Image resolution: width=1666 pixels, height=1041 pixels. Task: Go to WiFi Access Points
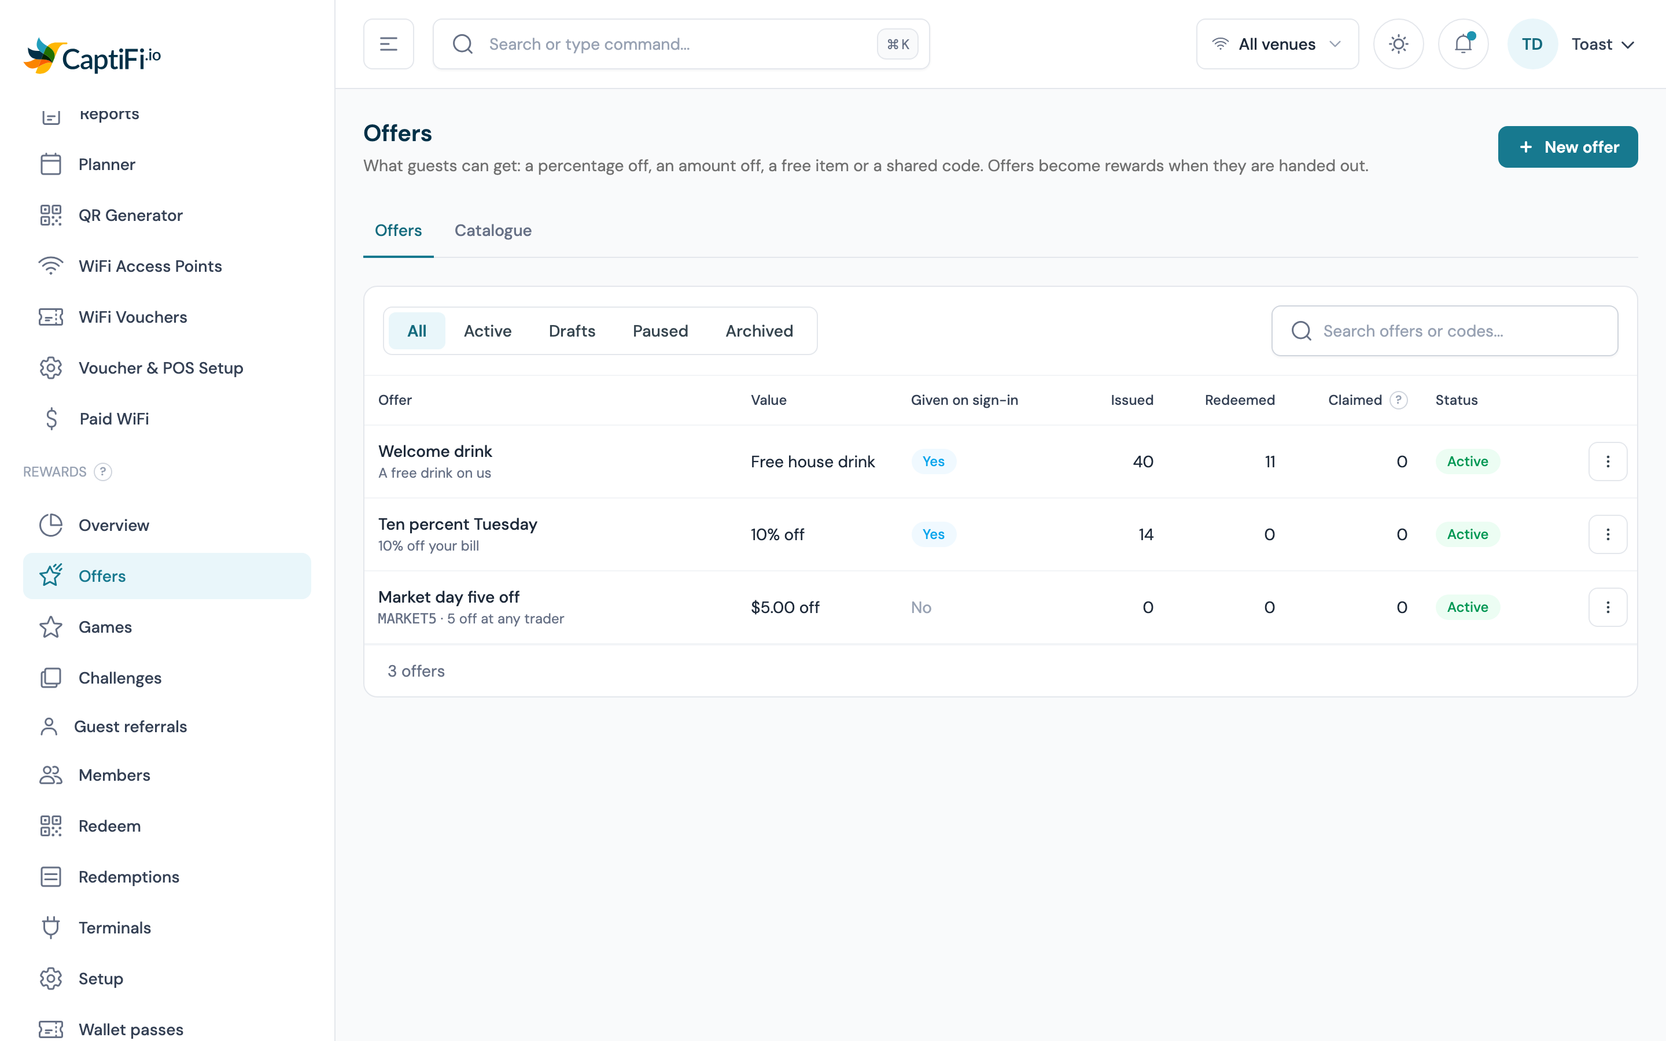pos(167,267)
